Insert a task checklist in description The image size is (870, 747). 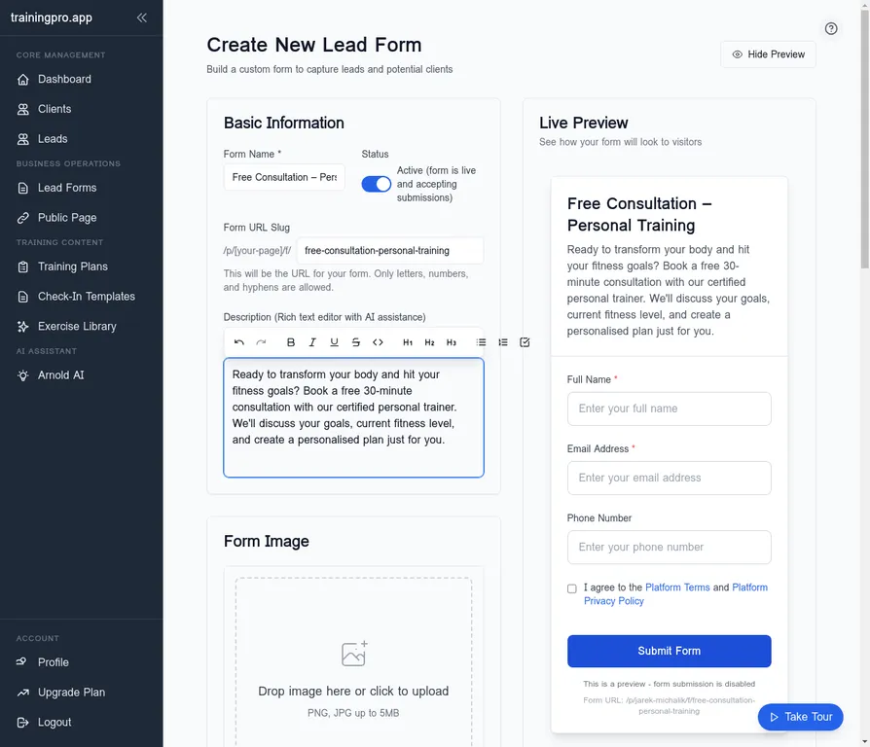(526, 342)
